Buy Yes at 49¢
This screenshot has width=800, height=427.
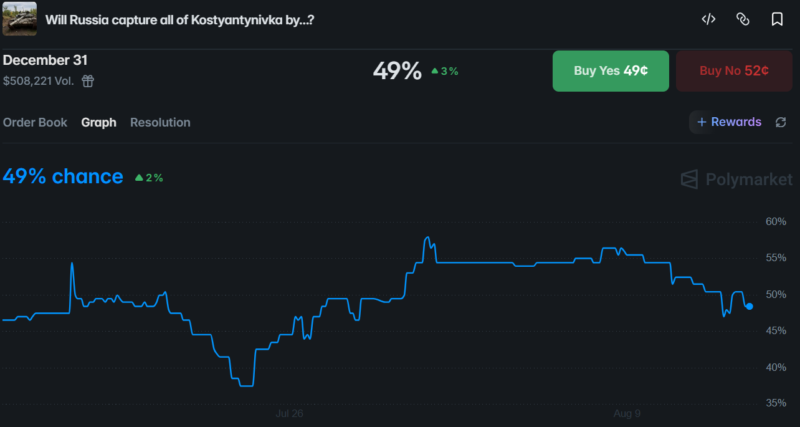point(611,71)
